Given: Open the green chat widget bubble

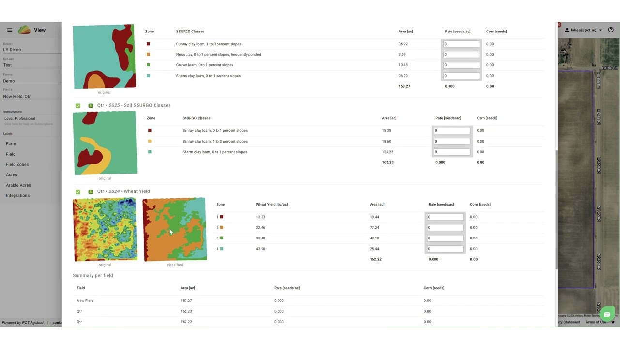Looking at the screenshot, I should point(607,314).
